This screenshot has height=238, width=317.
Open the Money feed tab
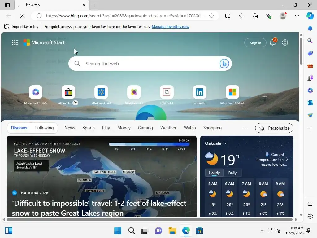(x=124, y=128)
